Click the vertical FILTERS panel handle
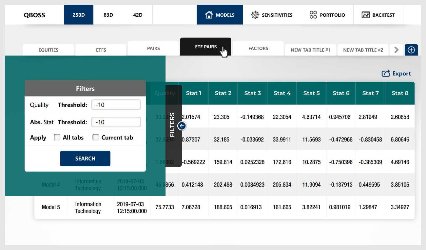 coord(172,125)
